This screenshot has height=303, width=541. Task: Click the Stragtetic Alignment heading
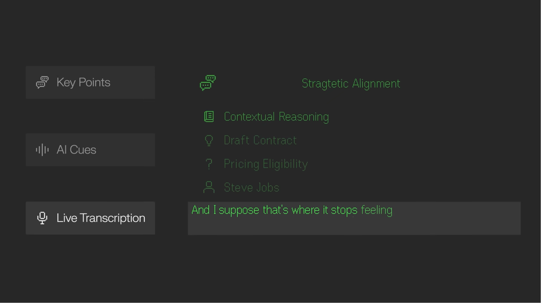pos(351,83)
